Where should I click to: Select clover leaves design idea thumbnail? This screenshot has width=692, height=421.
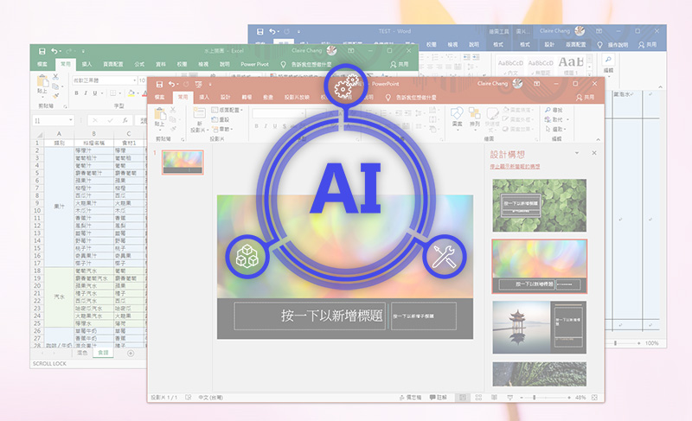point(539,206)
